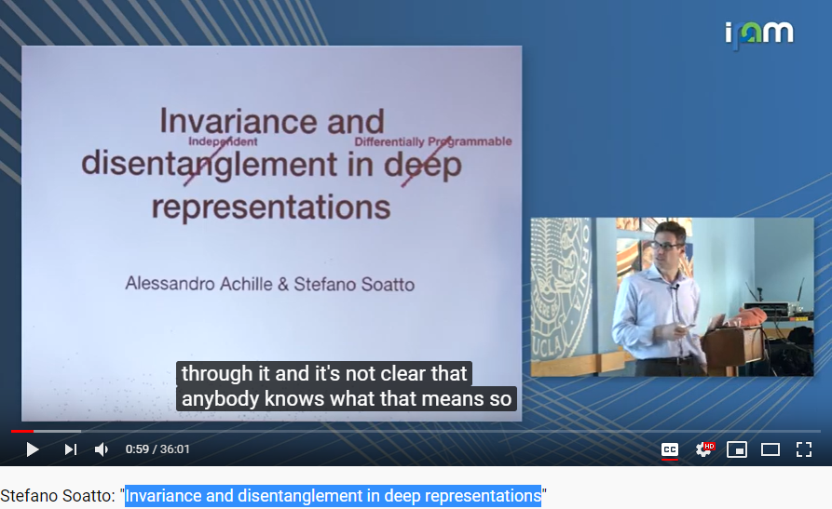Screen dimensions: 832x509
Task: Activate the miniplayer mode
Action: (x=737, y=449)
